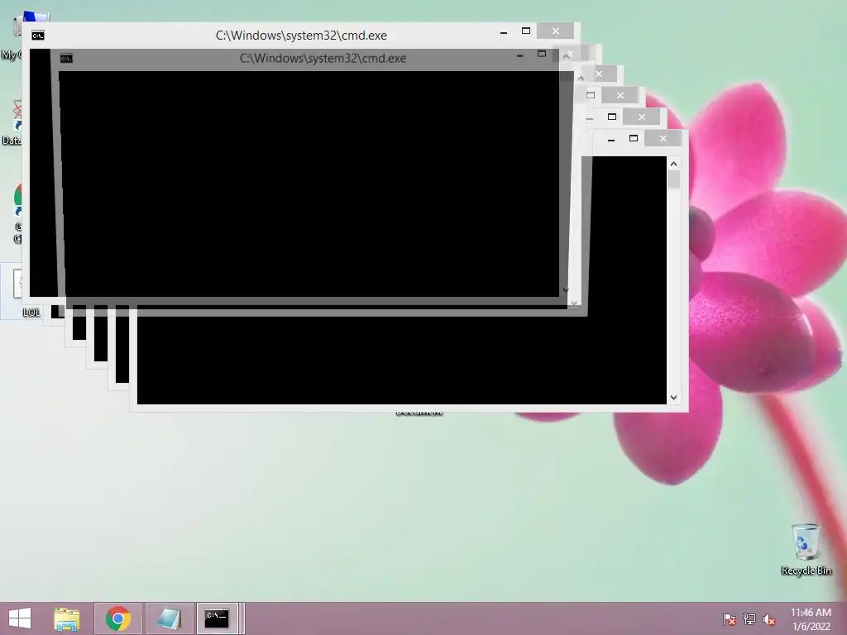
Task: Maximize the white-titled cmd.exe window
Action: coord(525,31)
